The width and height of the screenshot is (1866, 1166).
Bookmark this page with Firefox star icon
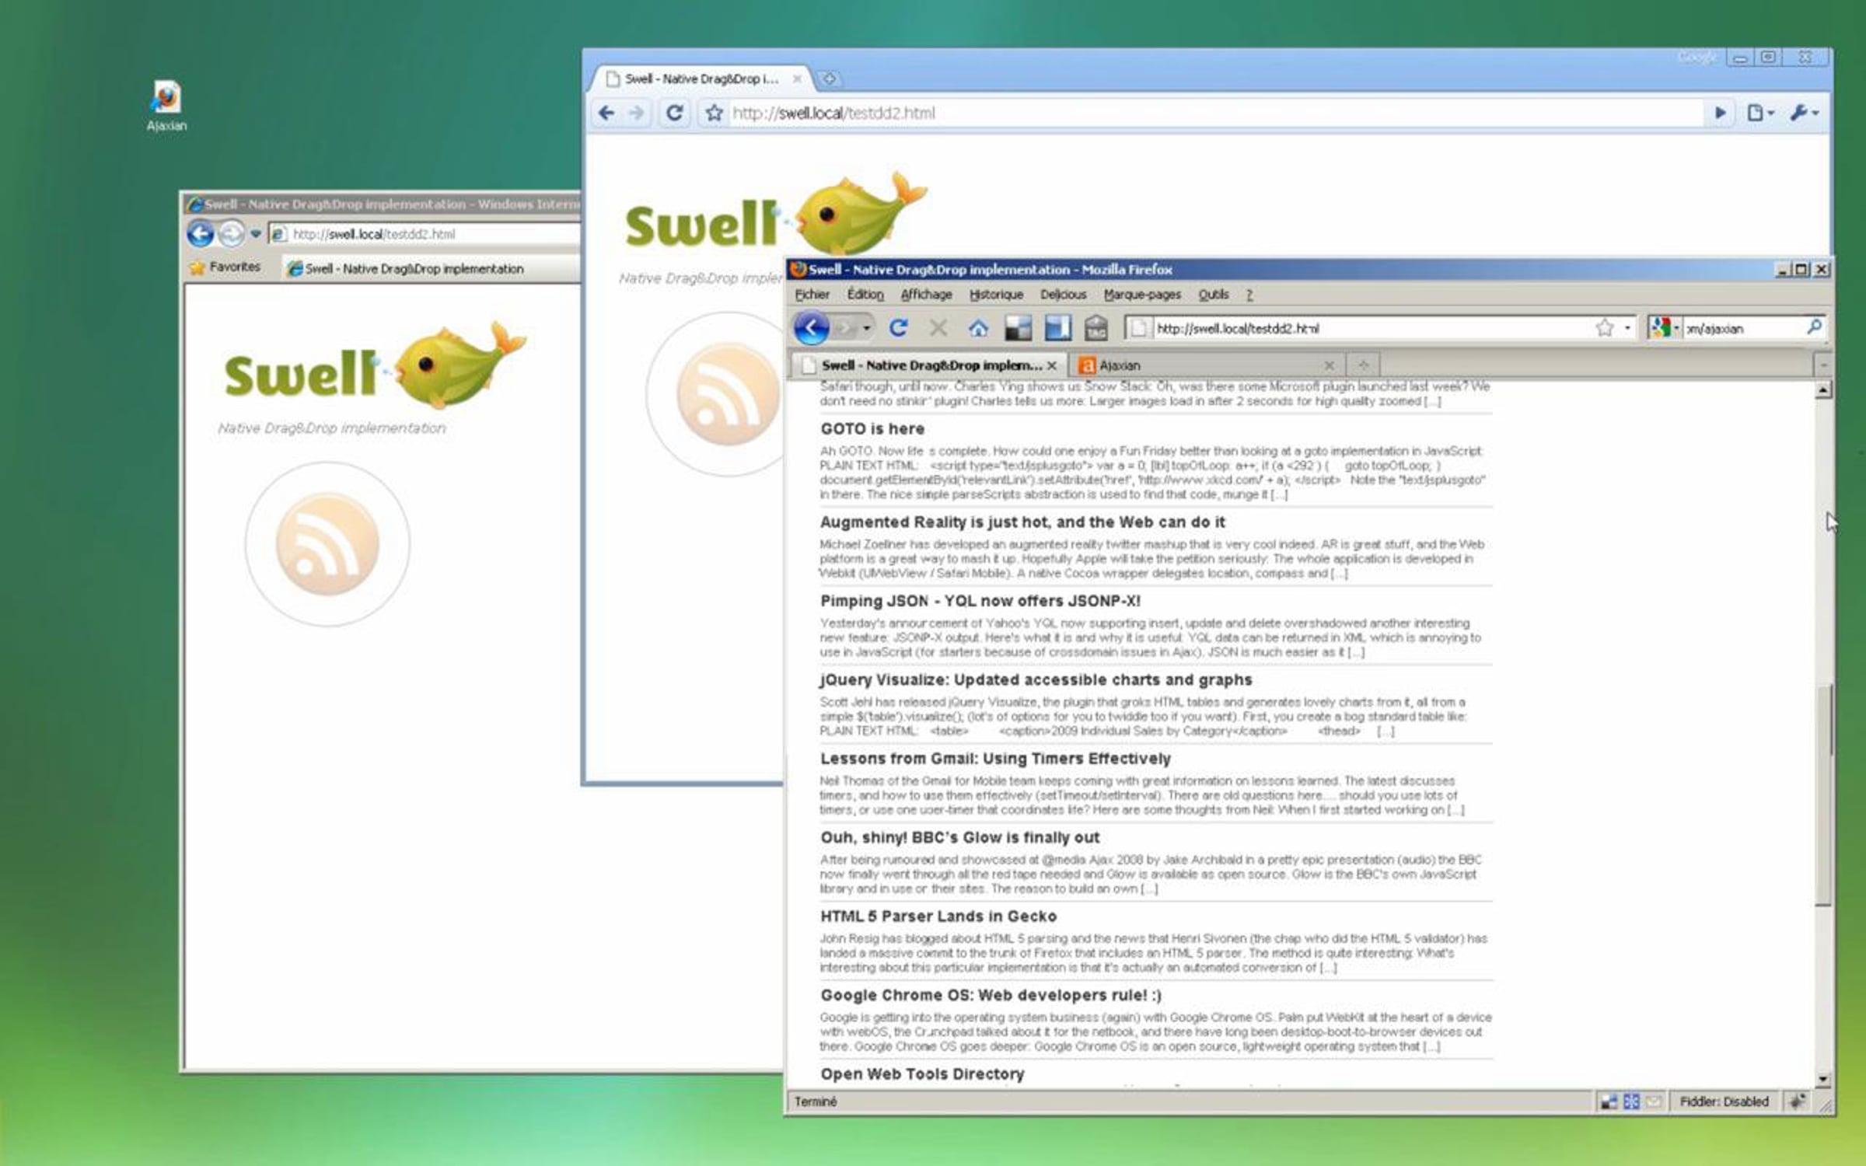(x=1604, y=328)
